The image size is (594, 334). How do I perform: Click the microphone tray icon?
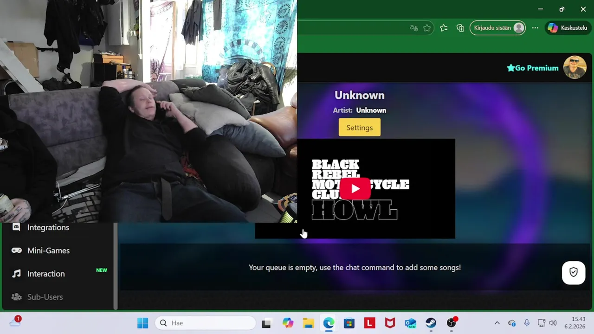coord(527,323)
